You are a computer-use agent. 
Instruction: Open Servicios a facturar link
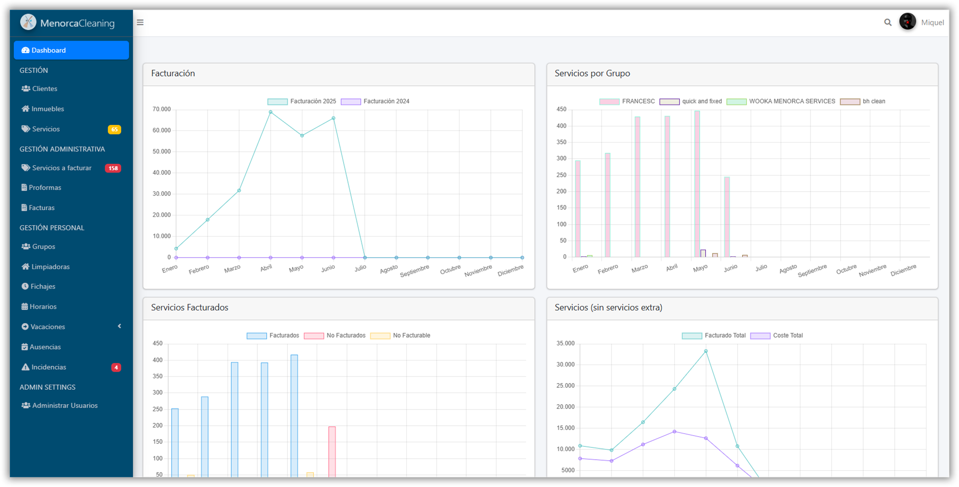61,168
